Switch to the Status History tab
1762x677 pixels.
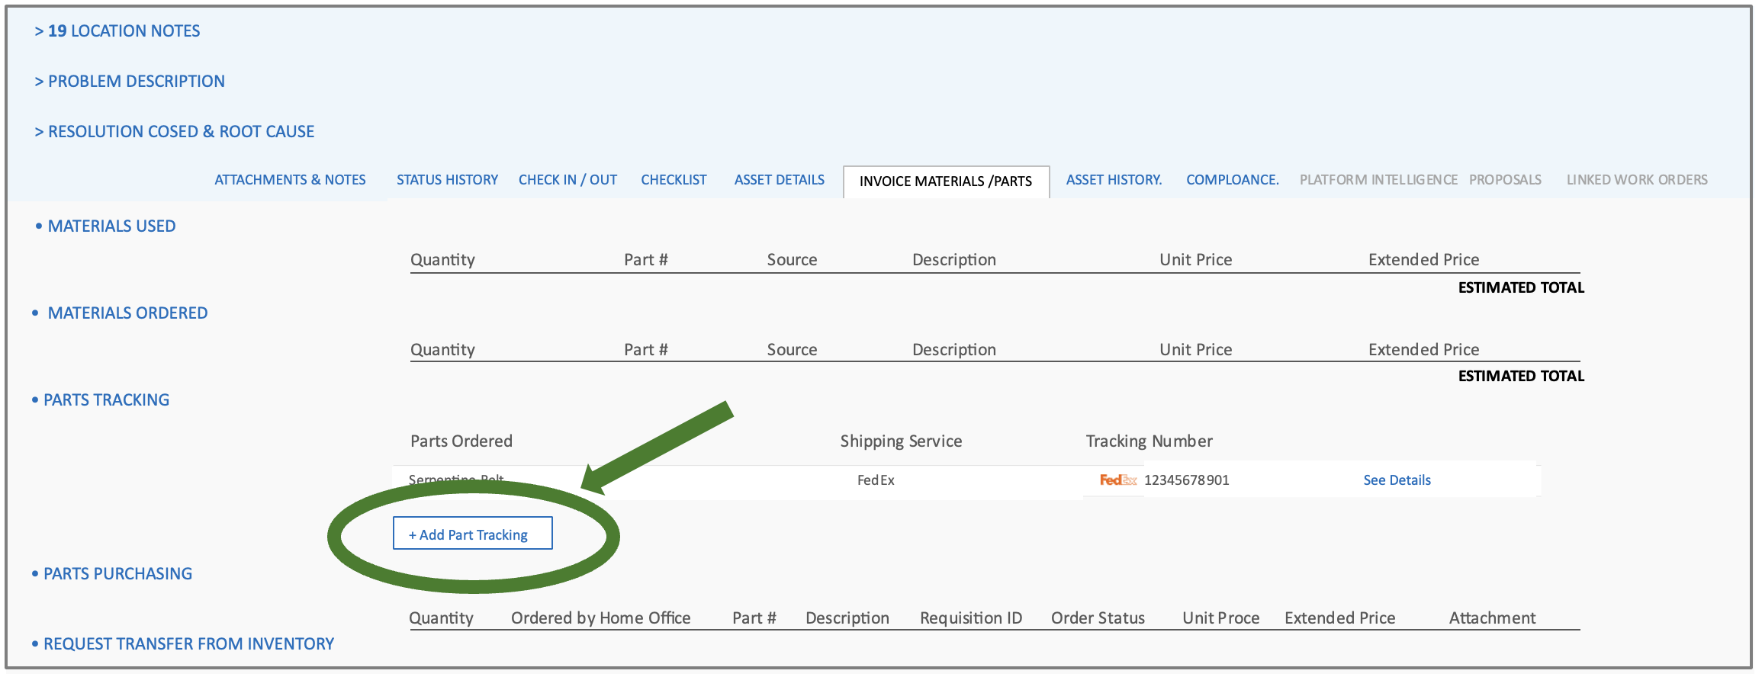pyautogui.click(x=447, y=180)
